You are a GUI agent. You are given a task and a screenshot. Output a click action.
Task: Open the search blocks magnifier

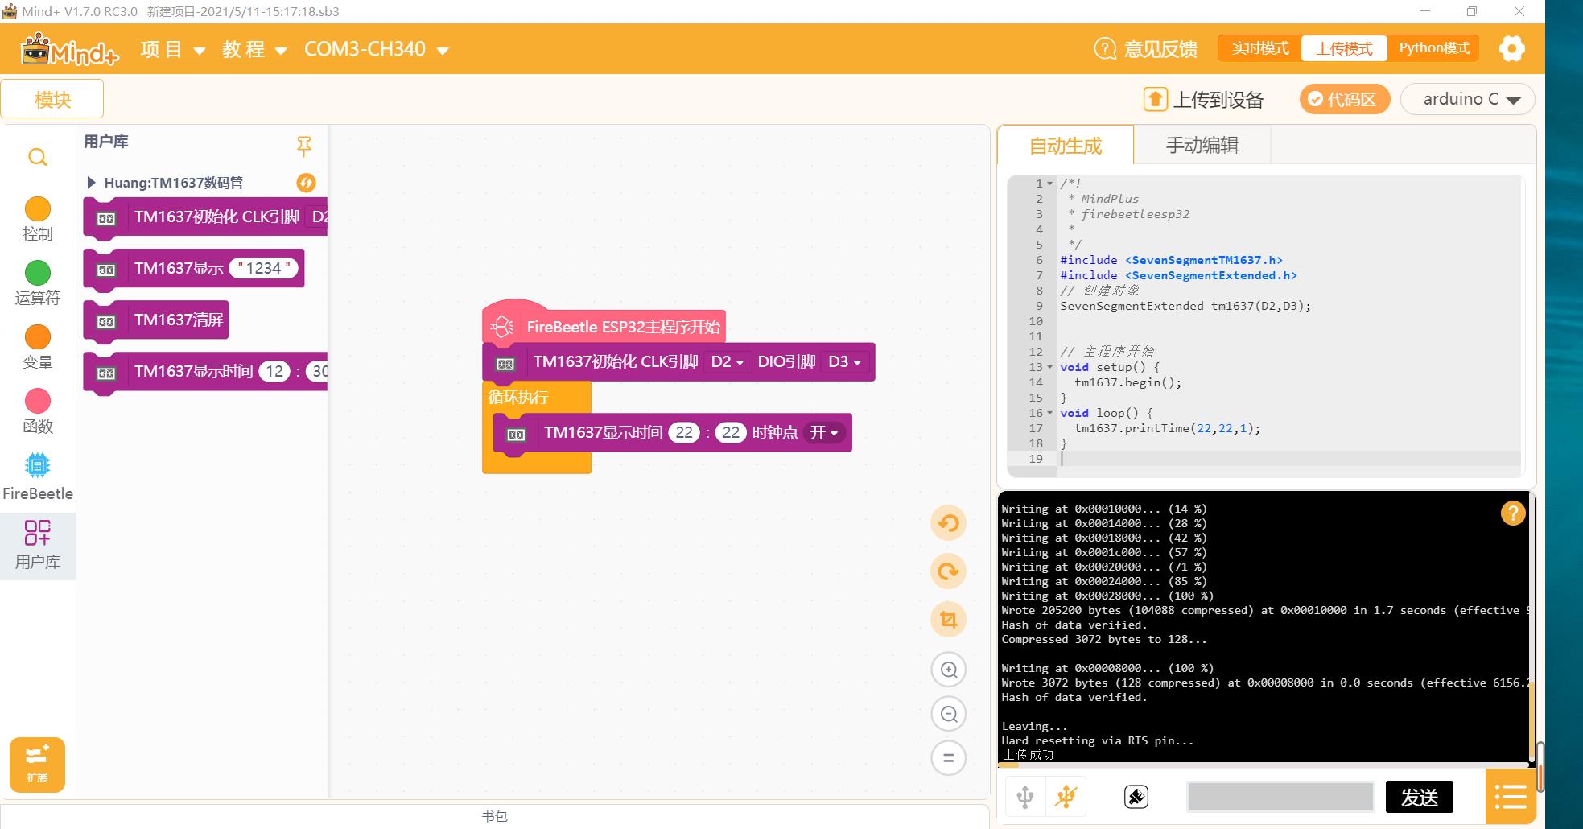click(38, 157)
